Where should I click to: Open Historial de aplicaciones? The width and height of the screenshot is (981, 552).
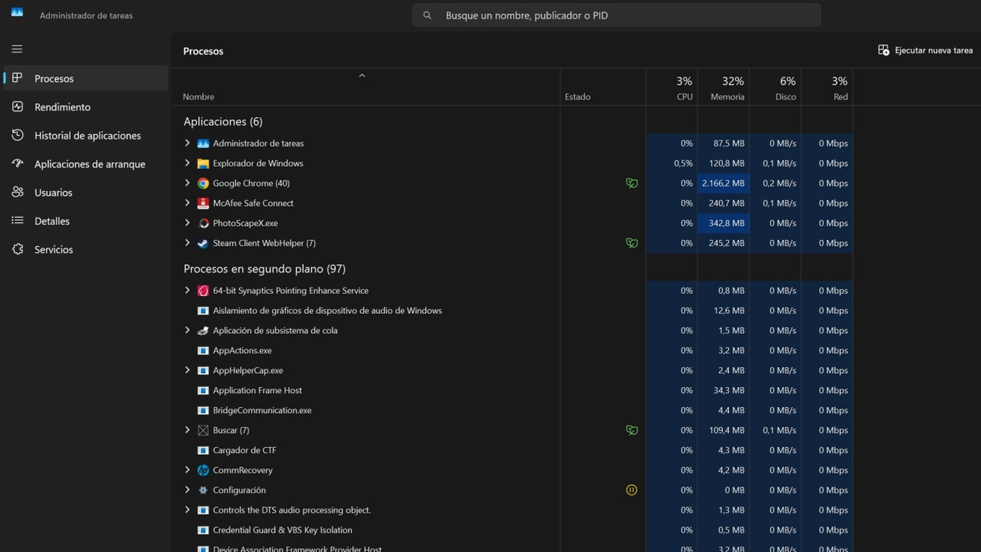(86, 136)
